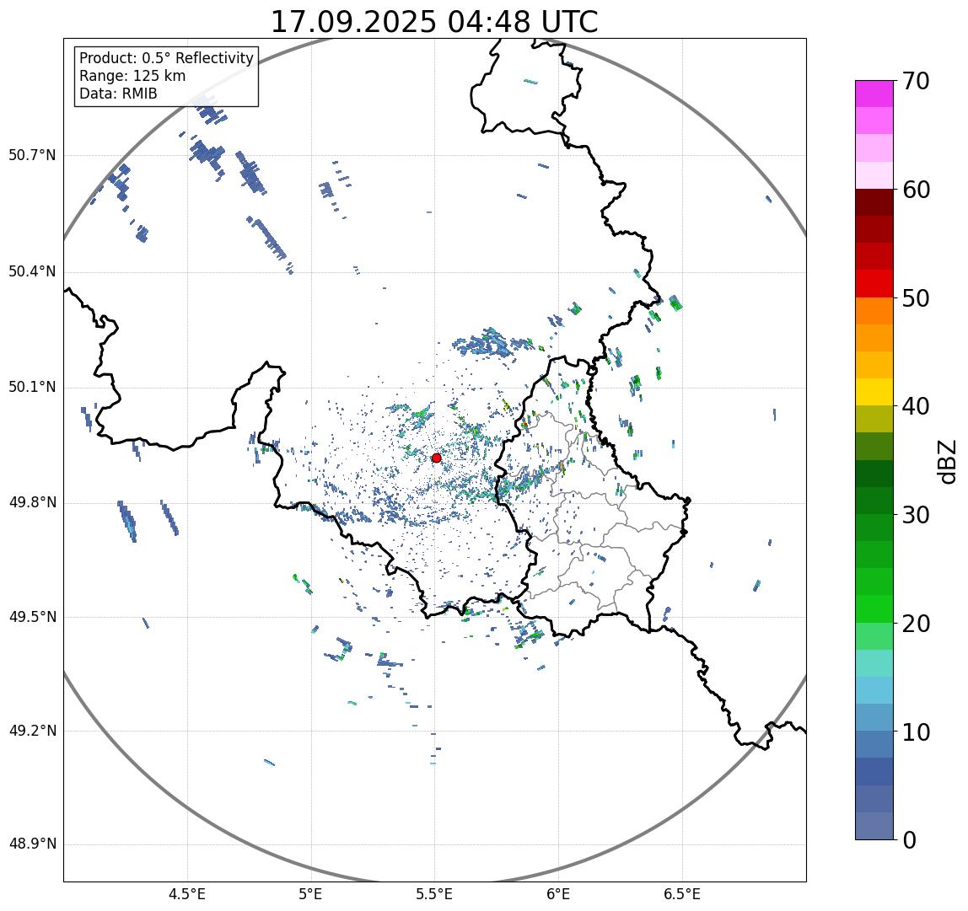Image resolution: width=968 pixels, height=911 pixels.
Task: Click the 'Product: 0.5° Reflectivity' text
Action: coord(167,58)
